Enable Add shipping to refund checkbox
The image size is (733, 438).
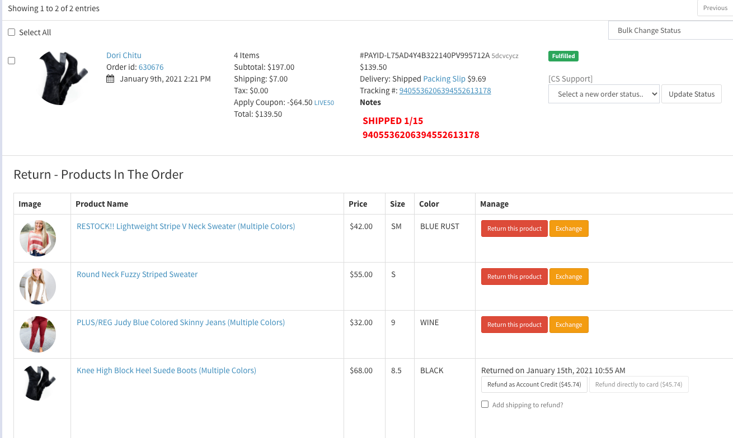(485, 404)
